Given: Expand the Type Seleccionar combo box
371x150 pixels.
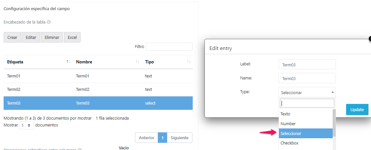Looking at the screenshot, I should coord(307,92).
